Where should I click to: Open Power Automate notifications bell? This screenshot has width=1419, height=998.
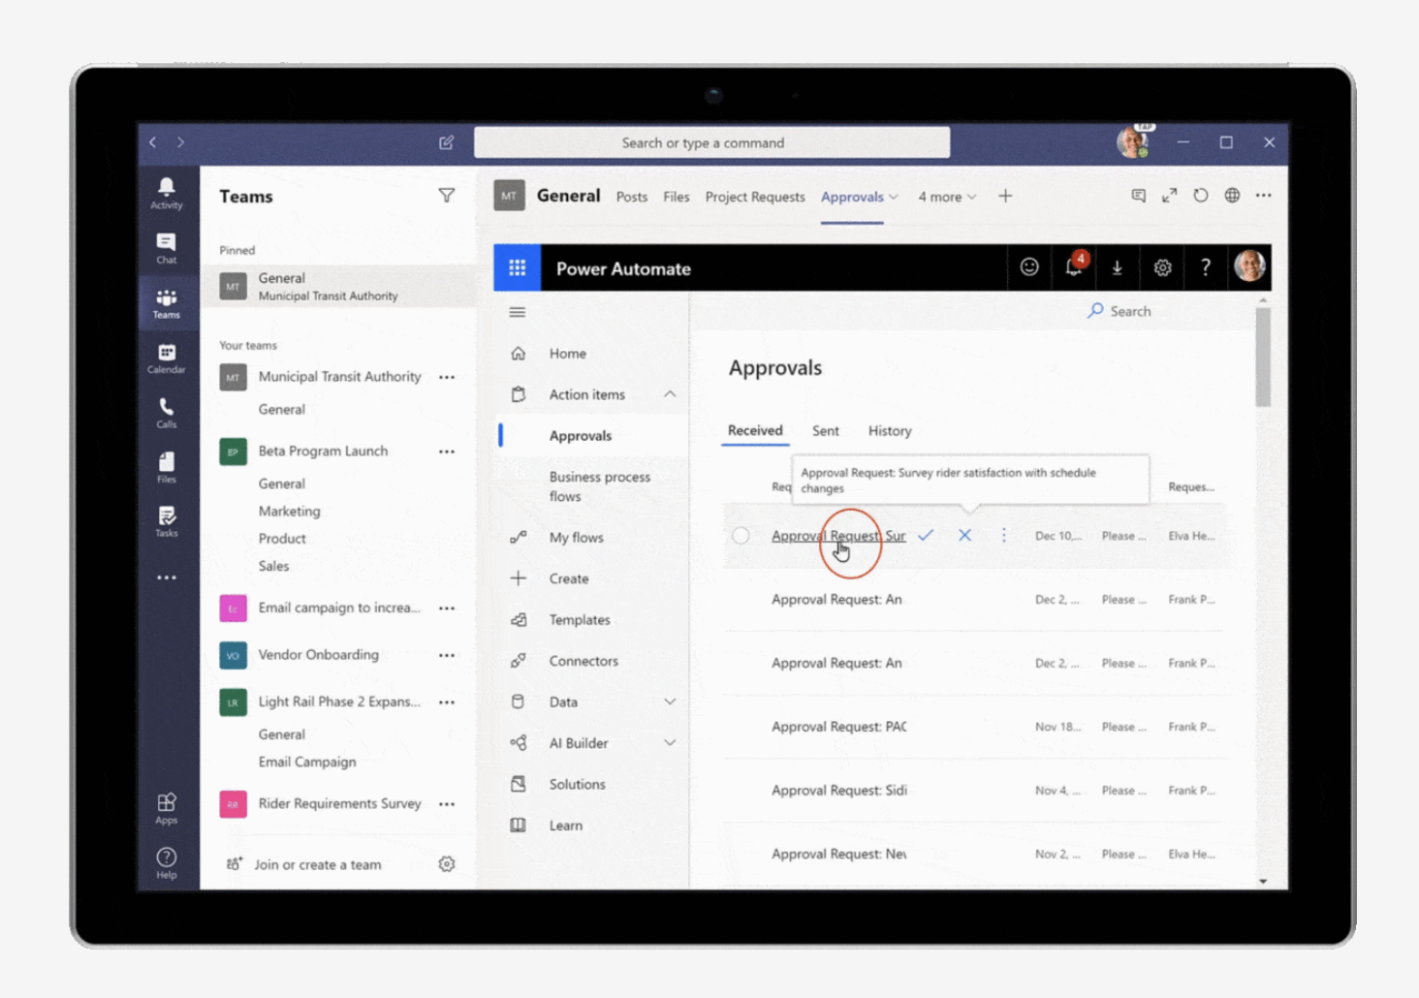coord(1074,267)
